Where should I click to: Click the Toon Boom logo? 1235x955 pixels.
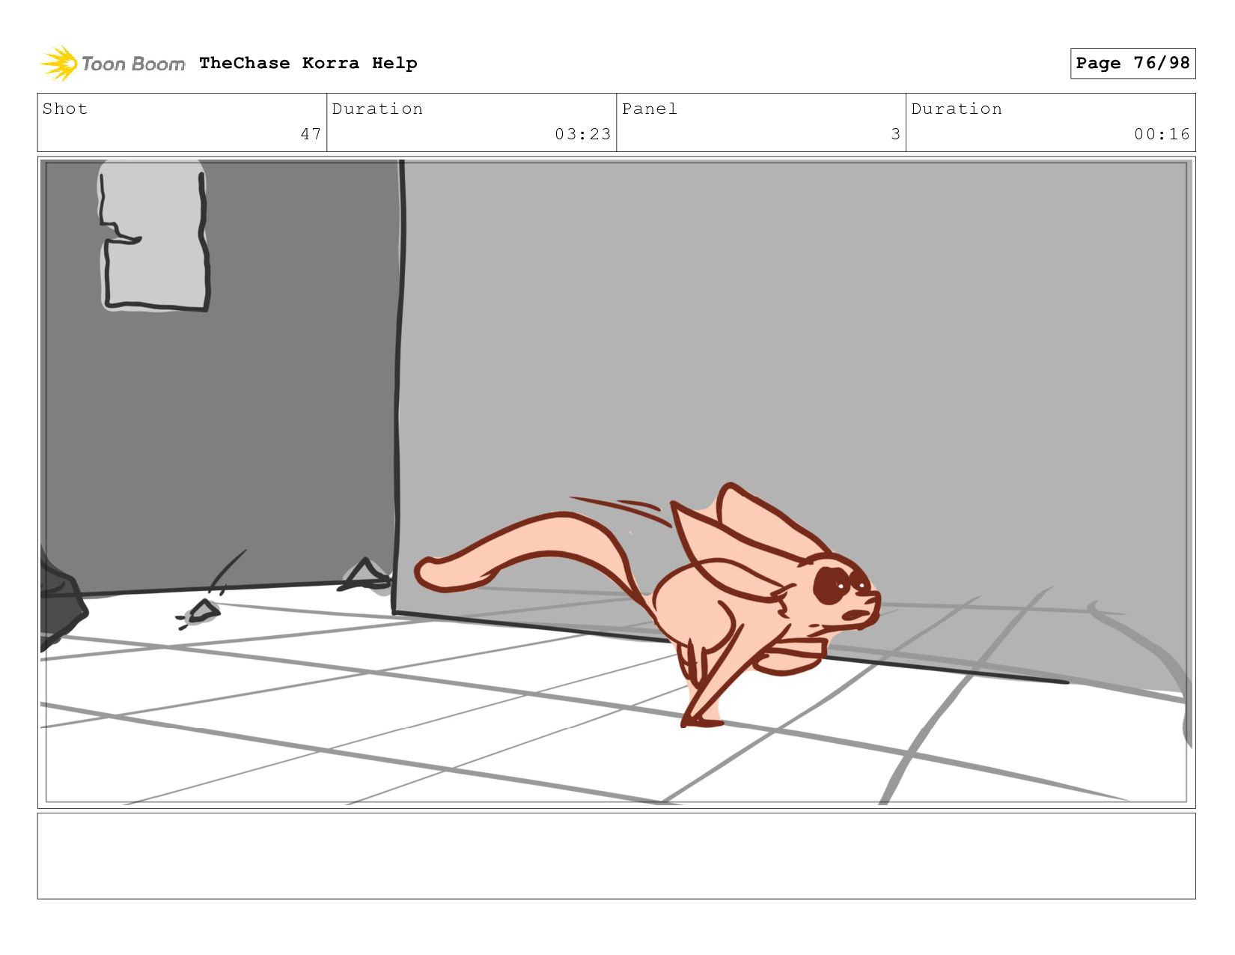pos(112,64)
